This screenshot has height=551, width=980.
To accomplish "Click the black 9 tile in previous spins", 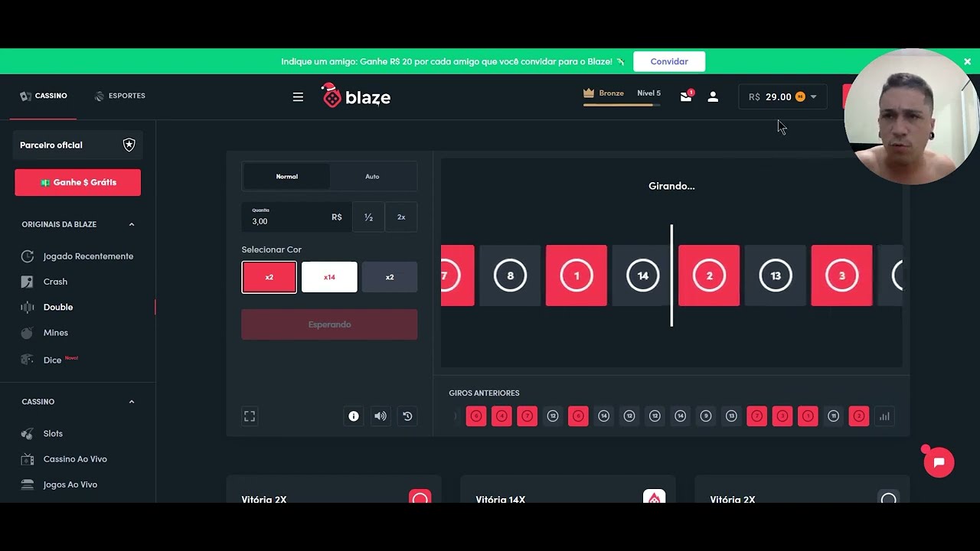I will click(x=706, y=416).
